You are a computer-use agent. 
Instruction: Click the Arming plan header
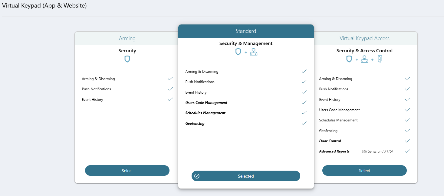pos(127,38)
